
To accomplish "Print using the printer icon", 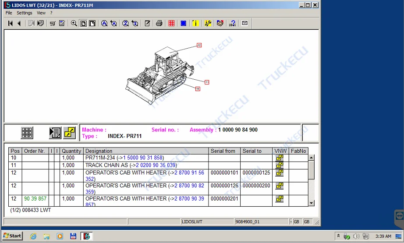I will tap(159, 24).
